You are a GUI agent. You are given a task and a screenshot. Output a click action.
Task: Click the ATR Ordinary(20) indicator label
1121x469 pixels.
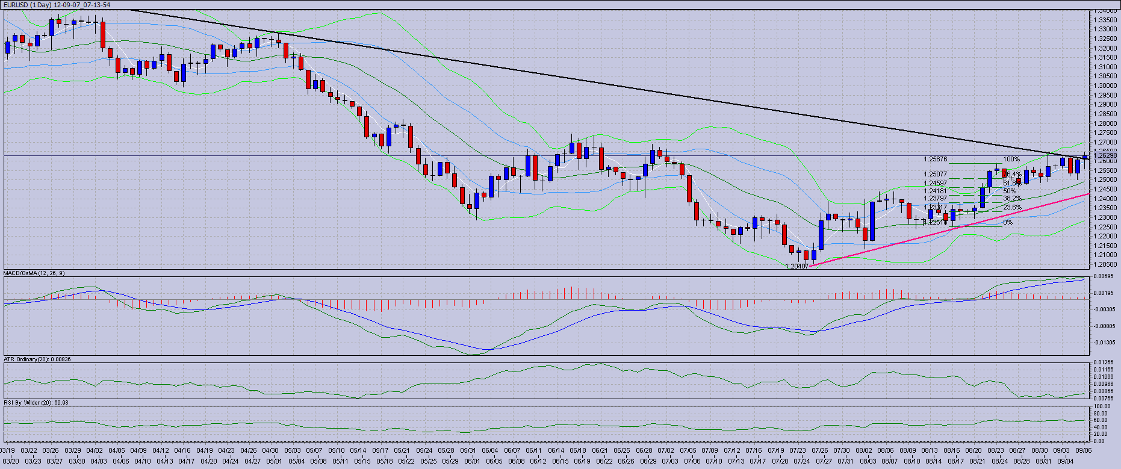coord(37,359)
